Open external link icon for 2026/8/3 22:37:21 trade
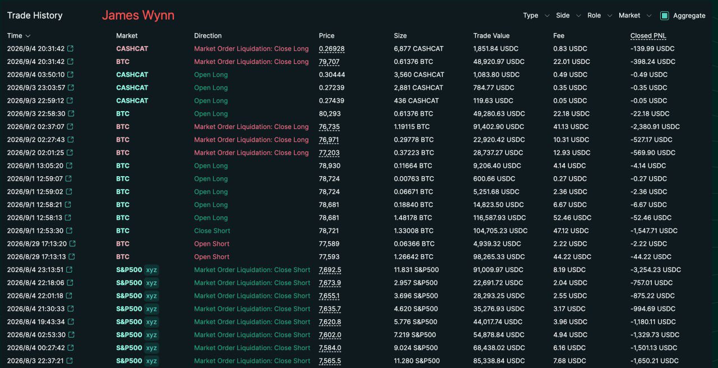718x368 pixels. coord(69,361)
